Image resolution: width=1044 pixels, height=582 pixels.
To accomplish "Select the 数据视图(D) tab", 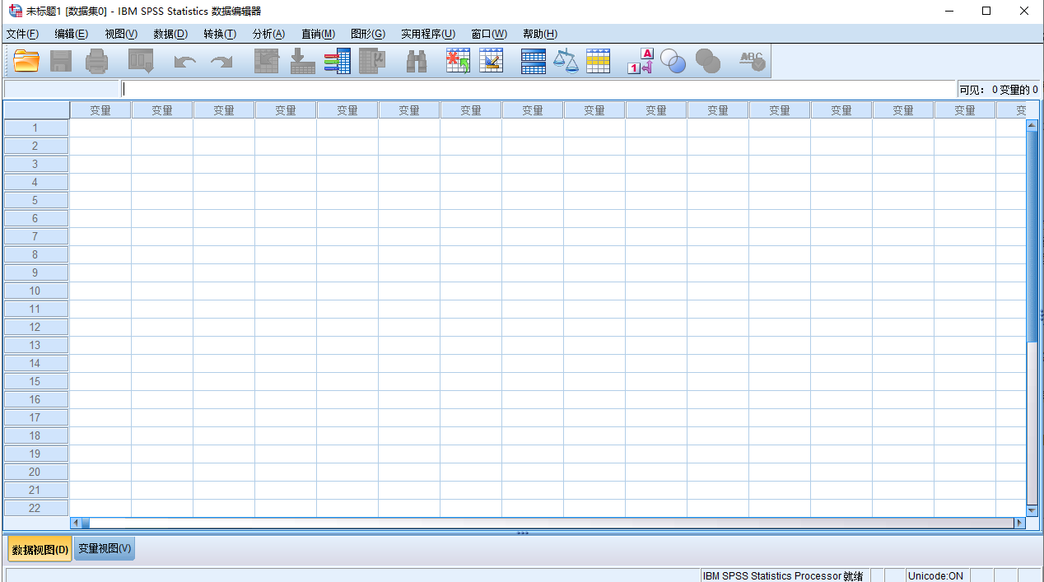I will pyautogui.click(x=40, y=549).
